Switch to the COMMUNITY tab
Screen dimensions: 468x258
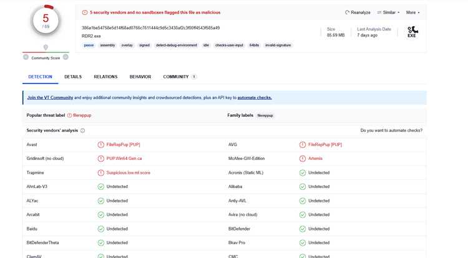(x=179, y=77)
